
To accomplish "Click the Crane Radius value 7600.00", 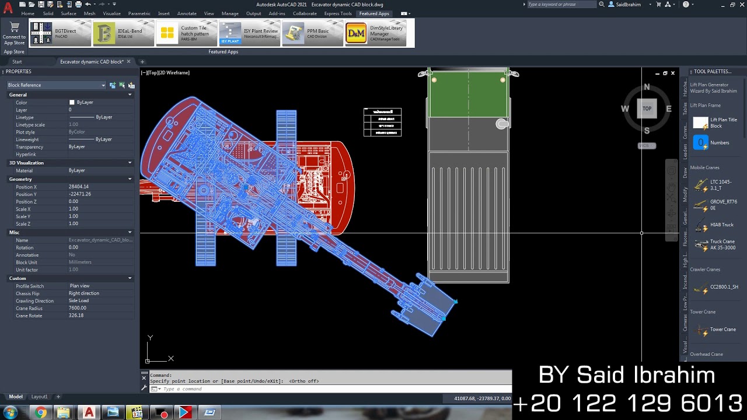I will [x=100, y=308].
